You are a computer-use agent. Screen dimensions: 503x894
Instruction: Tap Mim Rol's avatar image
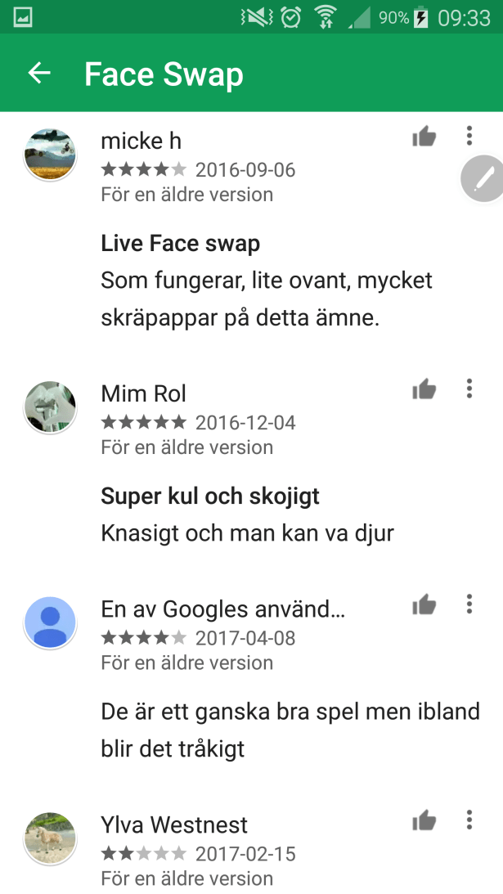(x=50, y=407)
